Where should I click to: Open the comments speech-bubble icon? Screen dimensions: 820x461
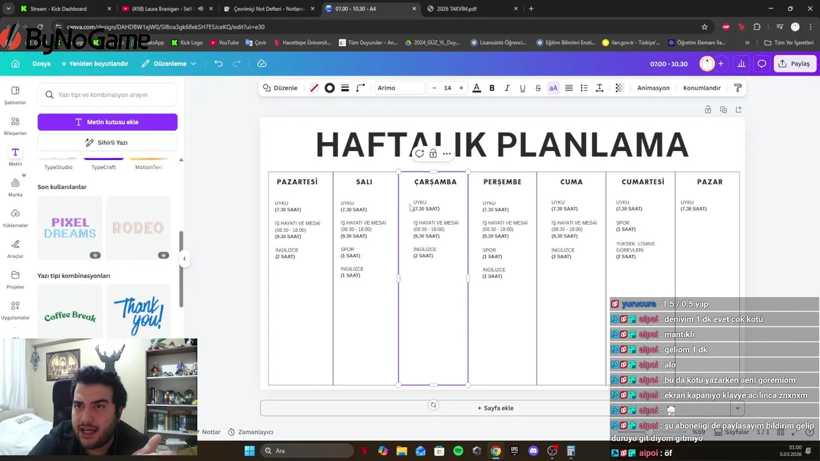(762, 63)
